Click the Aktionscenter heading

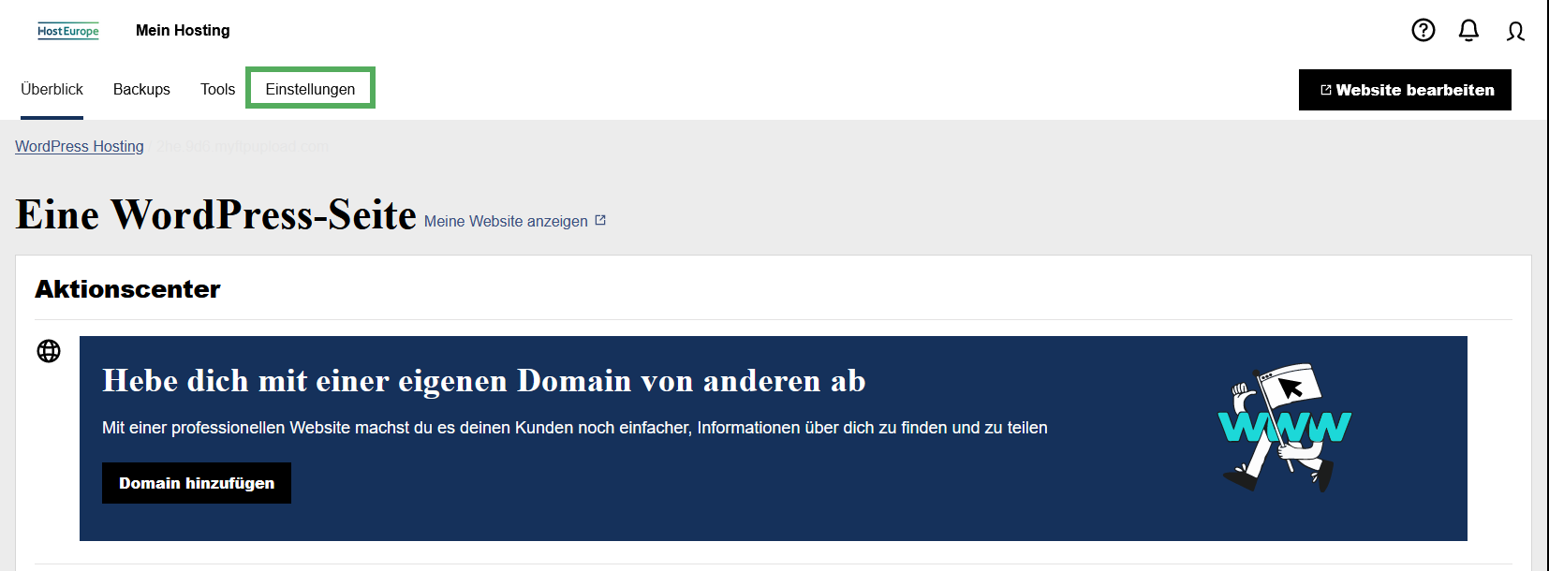127,289
